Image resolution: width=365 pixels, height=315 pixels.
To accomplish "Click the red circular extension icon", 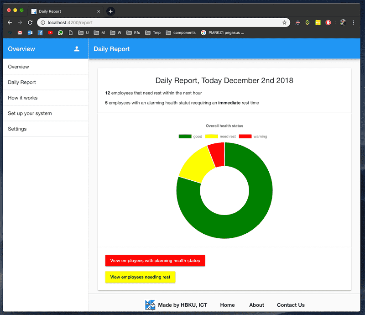I will click(328, 23).
